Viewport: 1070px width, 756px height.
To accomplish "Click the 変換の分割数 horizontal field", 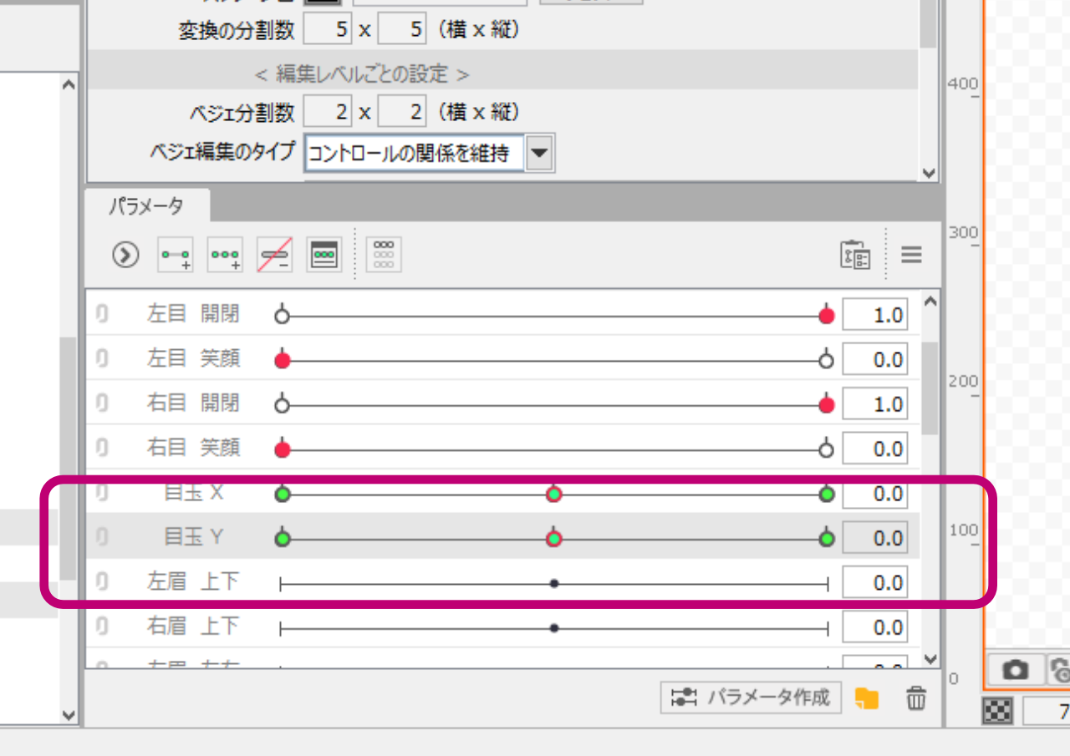I will point(329,31).
